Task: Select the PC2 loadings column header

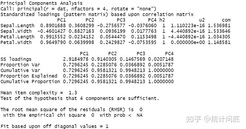Action: (x=90, y=20)
